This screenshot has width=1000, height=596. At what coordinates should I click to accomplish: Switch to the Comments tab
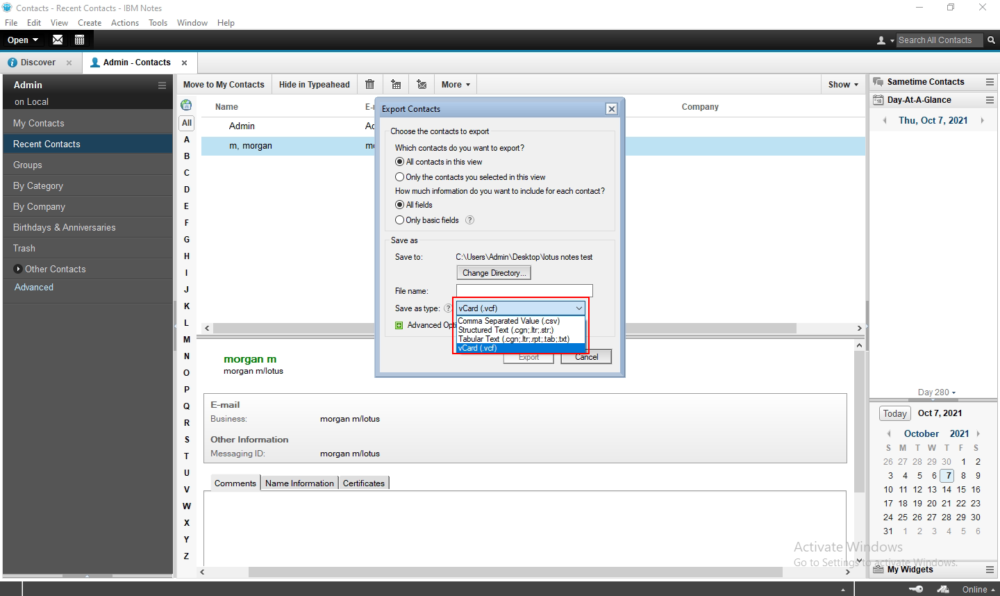point(235,483)
